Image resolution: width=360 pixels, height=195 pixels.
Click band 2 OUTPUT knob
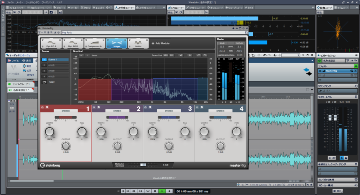(x=117, y=146)
